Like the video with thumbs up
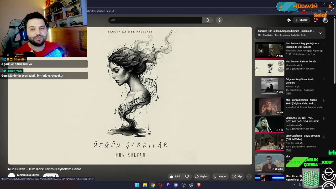336x189 pixels. [175, 176]
